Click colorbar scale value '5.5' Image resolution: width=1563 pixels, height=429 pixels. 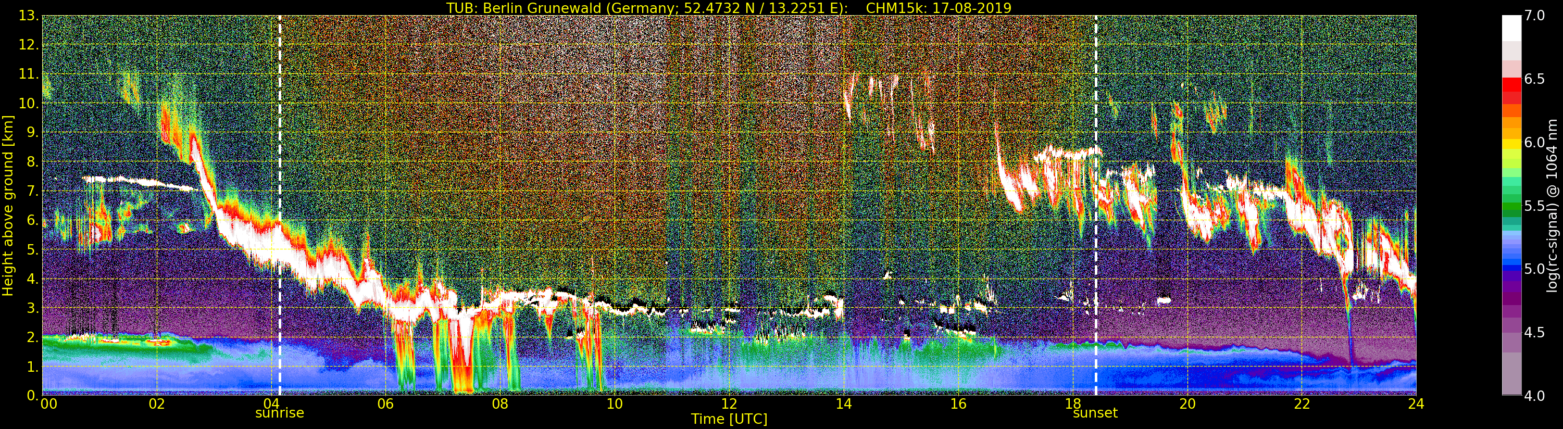1534,206
